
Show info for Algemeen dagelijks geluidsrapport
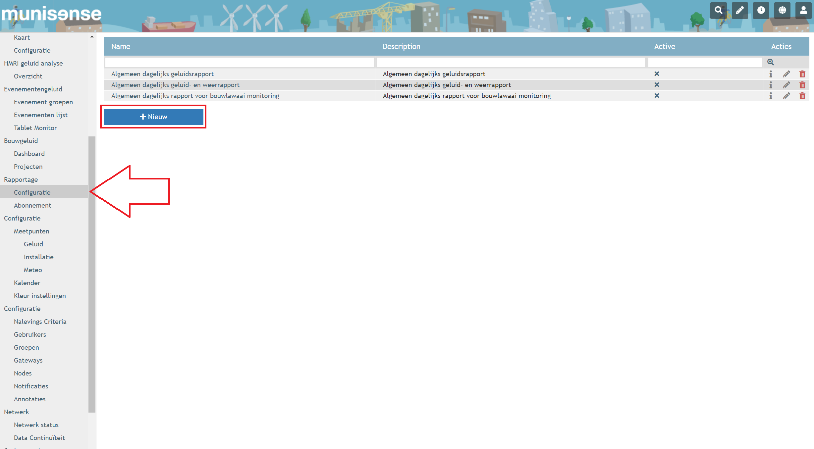coord(771,74)
